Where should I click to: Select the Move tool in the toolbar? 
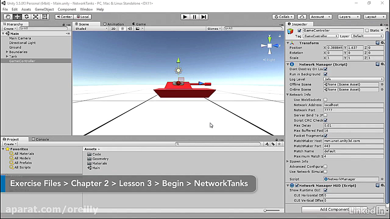tap(17, 17)
